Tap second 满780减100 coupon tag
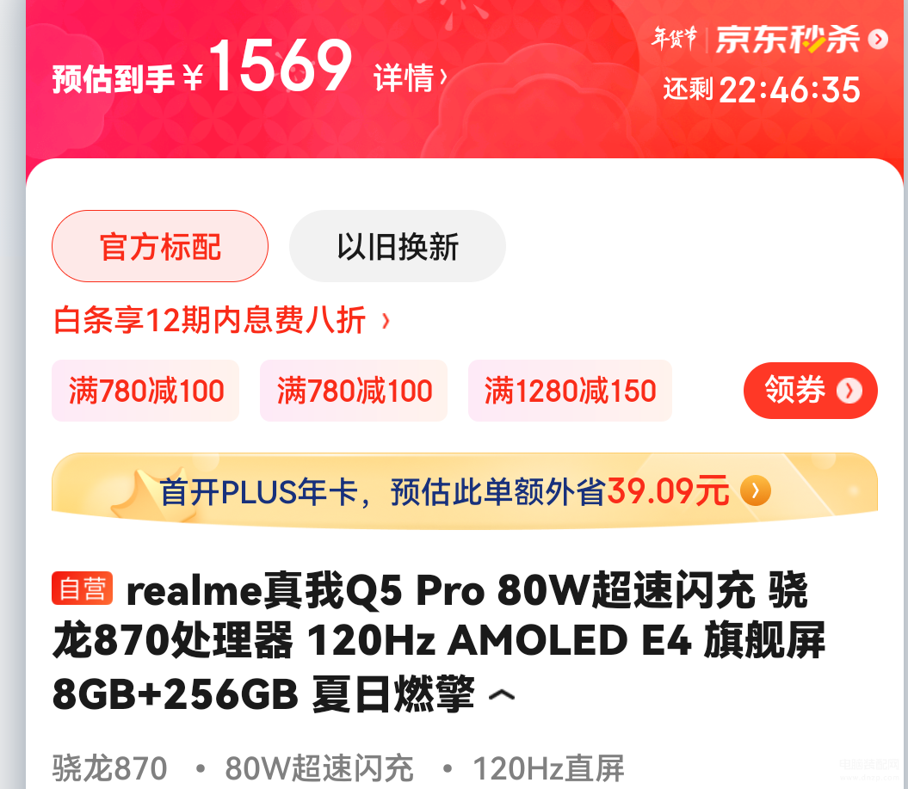The height and width of the screenshot is (789, 908). 354,391
